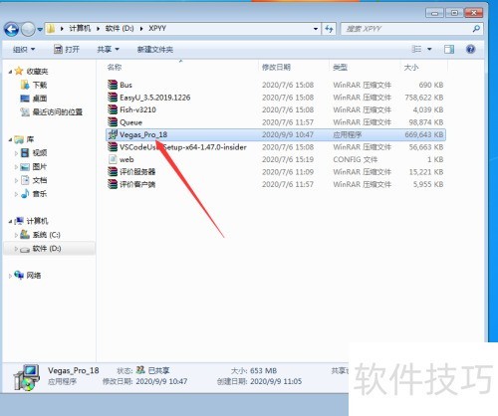Click WinRAR icon of Queue file
The width and height of the screenshot is (498, 416).
click(x=113, y=122)
